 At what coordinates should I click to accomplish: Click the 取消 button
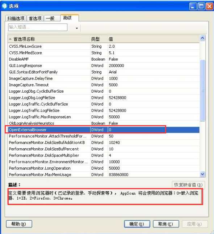(x=166, y=224)
